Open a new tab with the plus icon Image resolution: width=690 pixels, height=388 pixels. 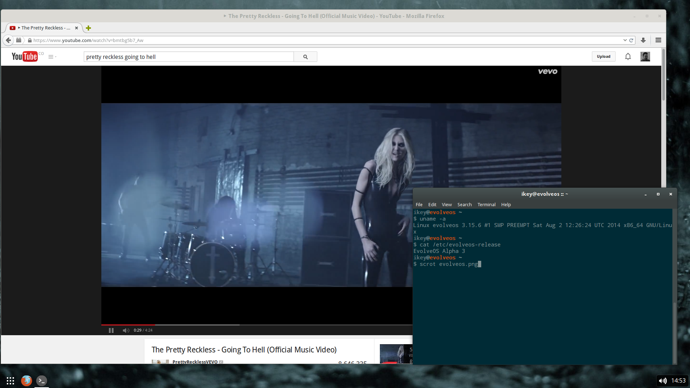click(88, 28)
